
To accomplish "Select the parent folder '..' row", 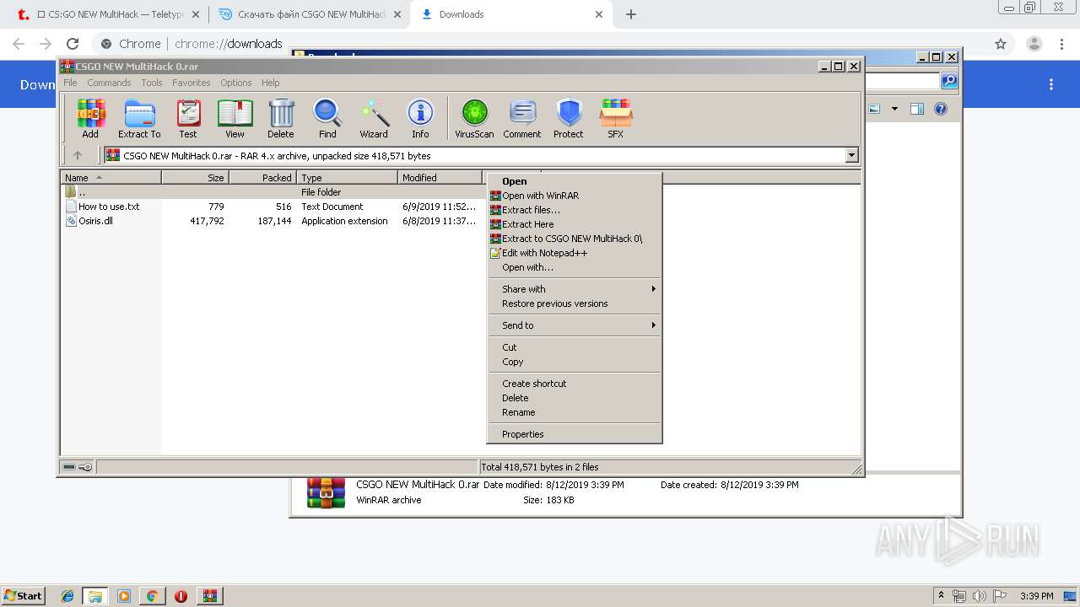I will coord(274,192).
